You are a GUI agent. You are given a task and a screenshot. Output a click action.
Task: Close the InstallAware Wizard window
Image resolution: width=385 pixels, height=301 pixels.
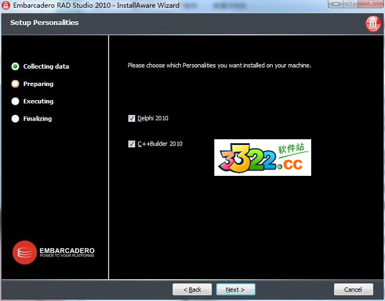pyautogui.click(x=371, y=4)
